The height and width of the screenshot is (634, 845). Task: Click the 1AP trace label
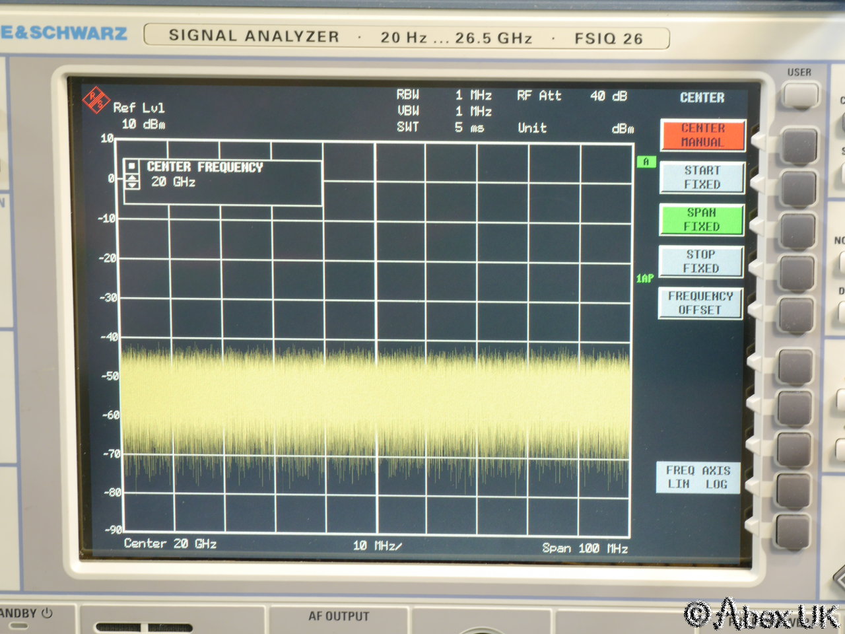(645, 279)
